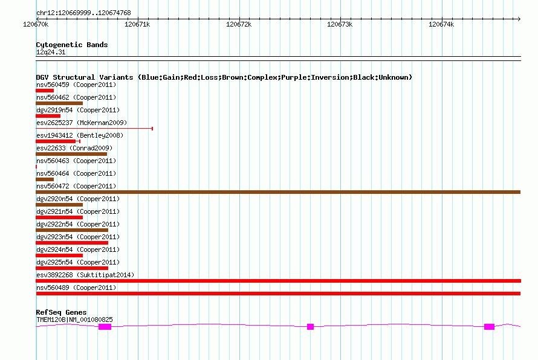538x360 pixels.
Task: Open the RefSeq Genes track heading
Action: point(62,312)
